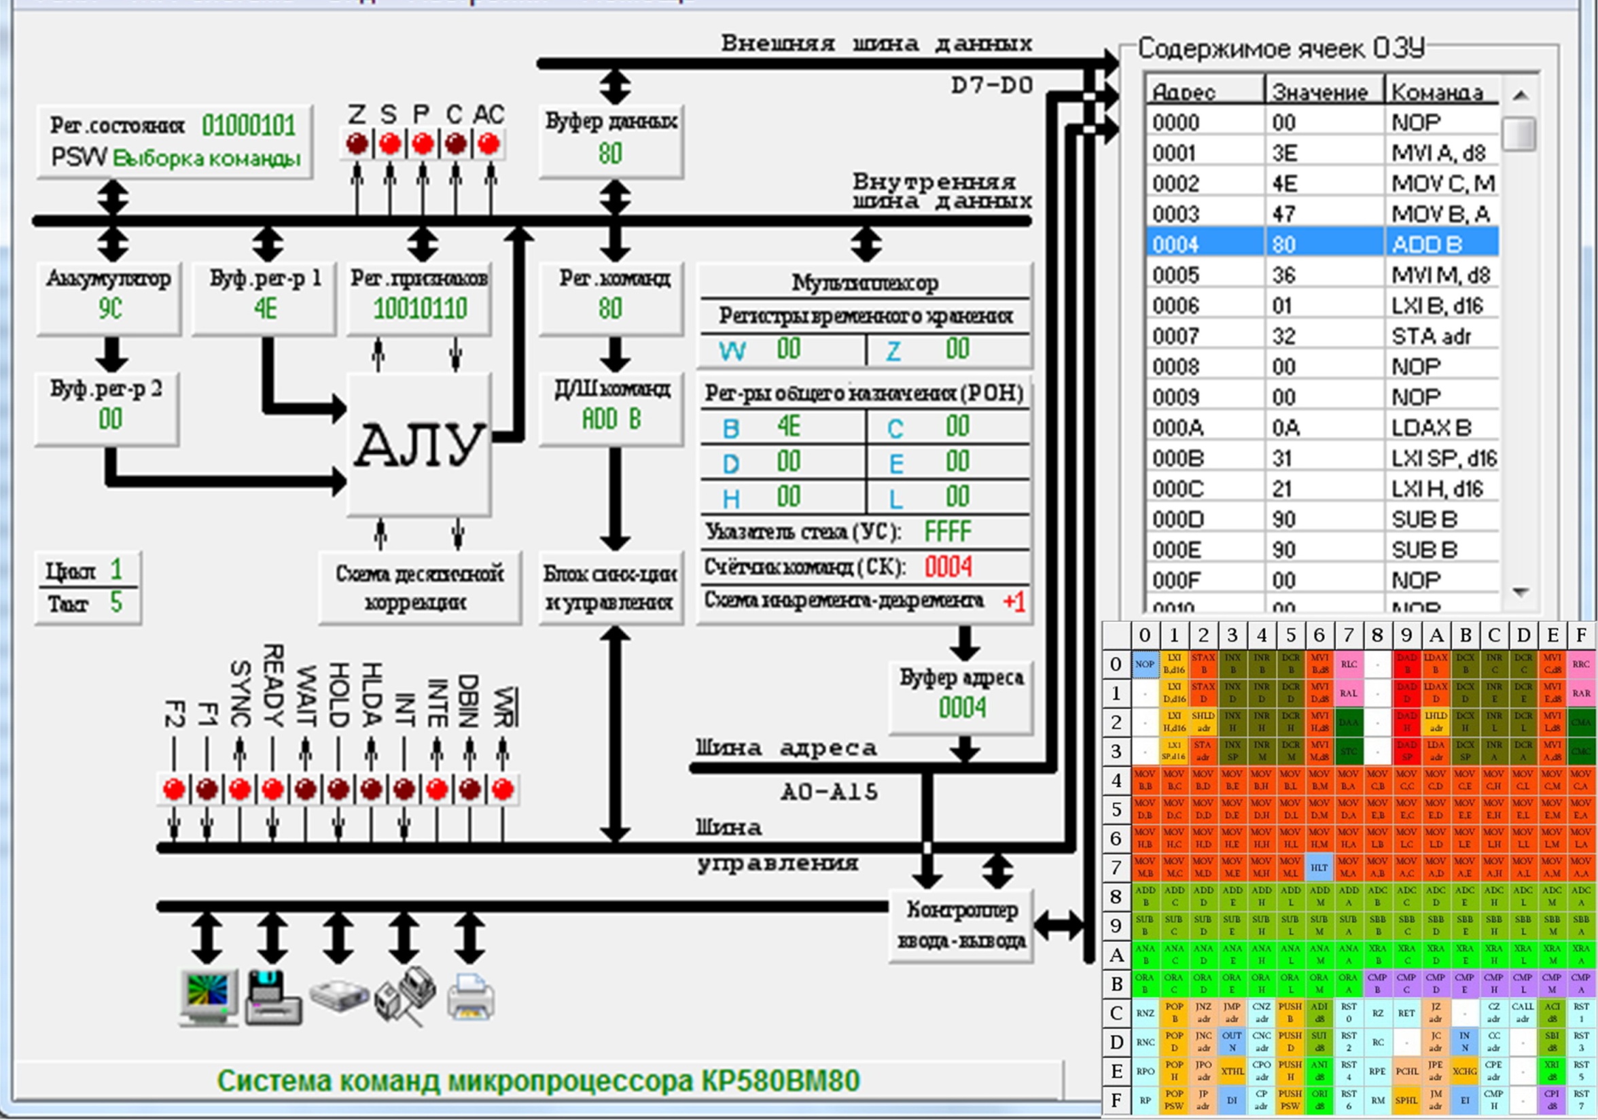Click the READY signal LED

(273, 789)
